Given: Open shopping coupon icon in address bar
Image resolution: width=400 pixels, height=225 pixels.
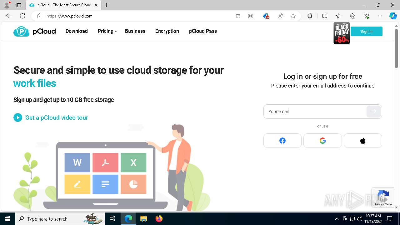Looking at the screenshot, I should tap(266, 16).
